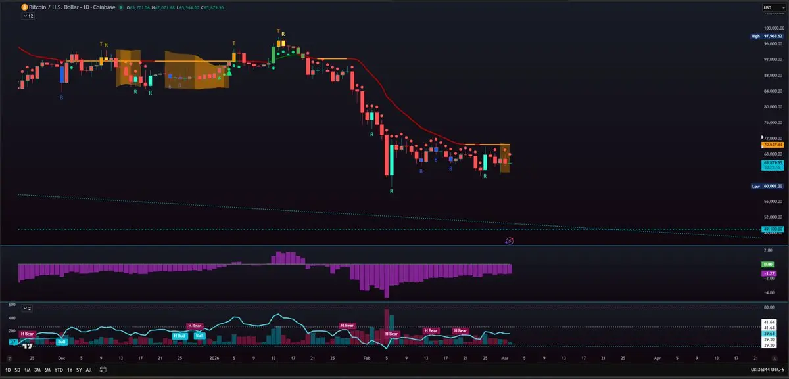
Task: Select the All time range
Action: (x=89, y=370)
